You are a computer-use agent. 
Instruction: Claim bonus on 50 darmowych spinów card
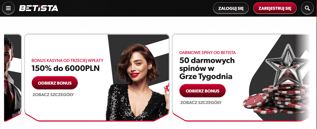coord(203,91)
